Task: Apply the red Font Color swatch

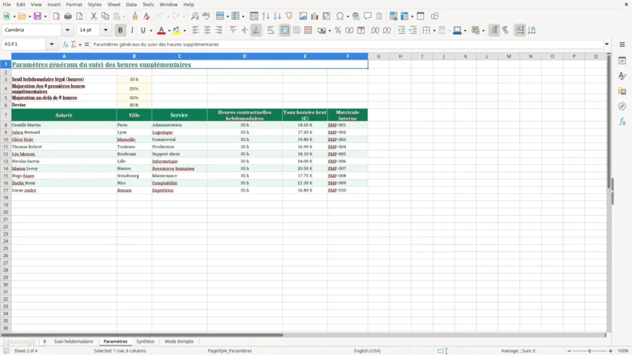Action: [161, 30]
